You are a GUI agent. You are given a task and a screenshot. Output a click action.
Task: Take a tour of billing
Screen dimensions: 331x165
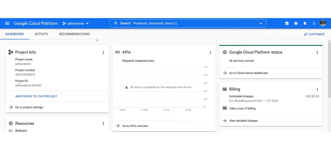pyautogui.click(x=242, y=108)
